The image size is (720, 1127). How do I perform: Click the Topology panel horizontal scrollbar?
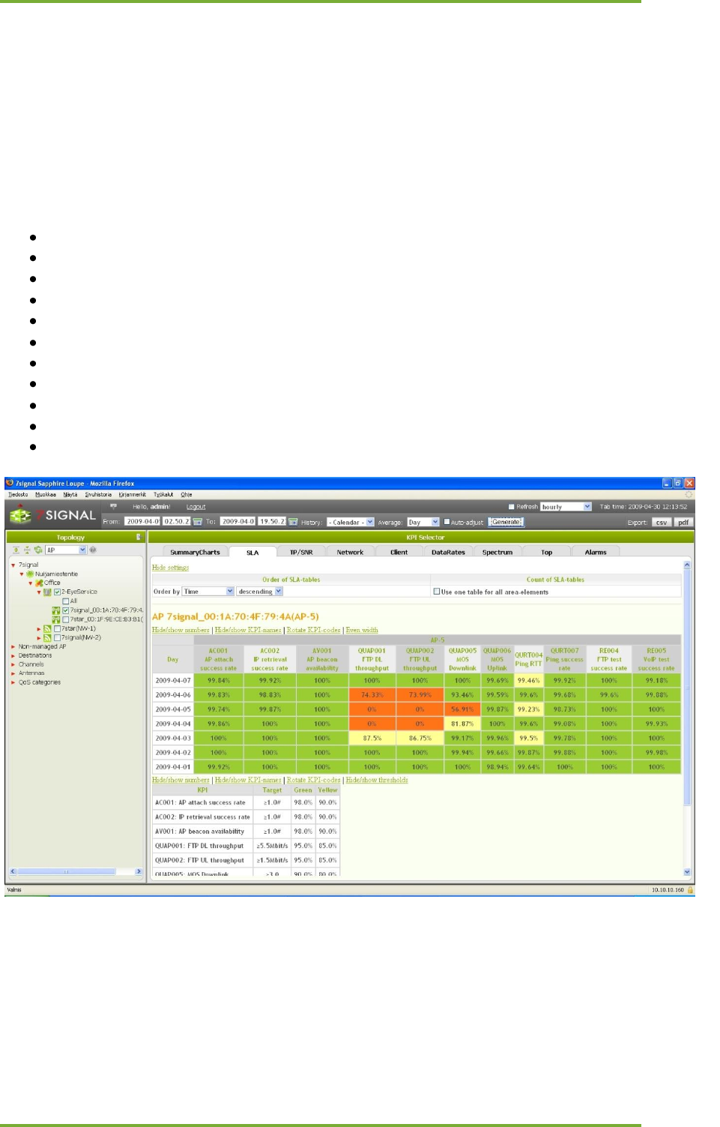point(76,871)
